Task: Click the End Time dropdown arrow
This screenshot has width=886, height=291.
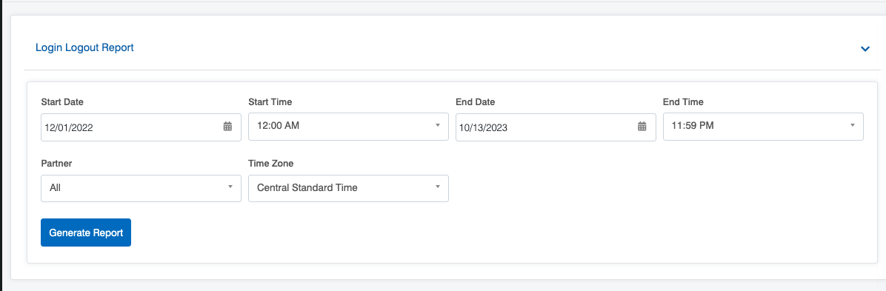Action: pyautogui.click(x=852, y=125)
